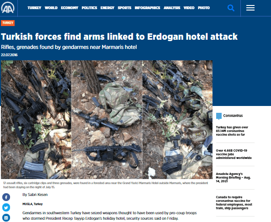Go to the PHOTO section

click(x=204, y=8)
